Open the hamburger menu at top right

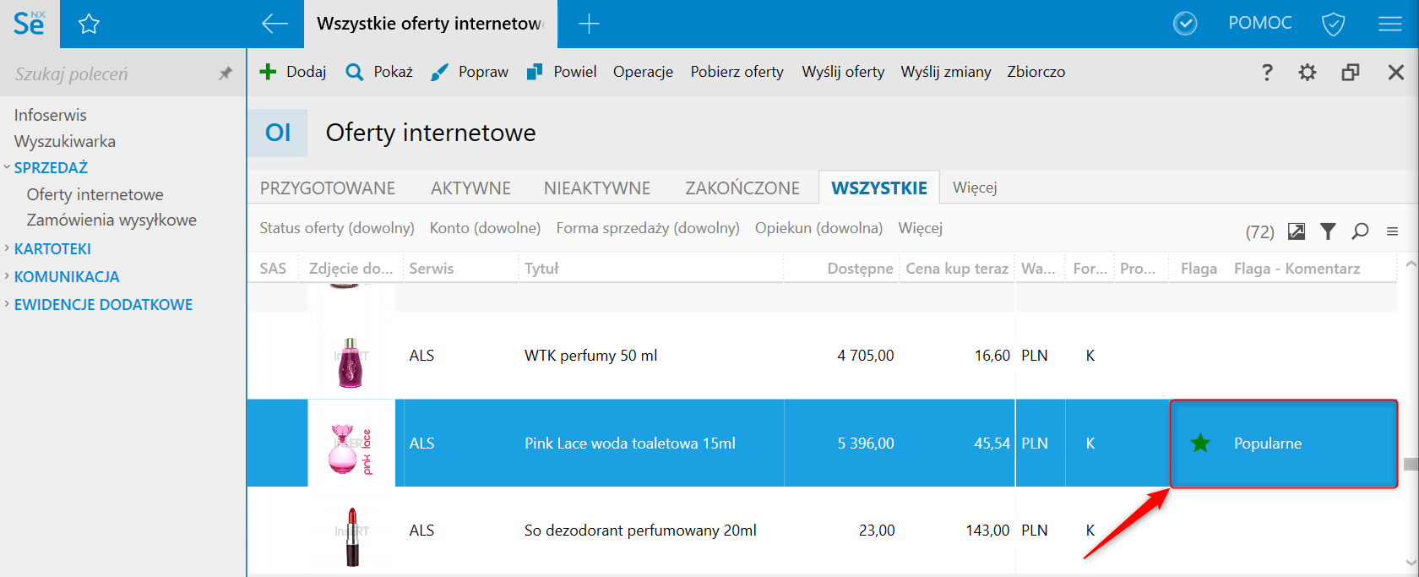tap(1389, 24)
